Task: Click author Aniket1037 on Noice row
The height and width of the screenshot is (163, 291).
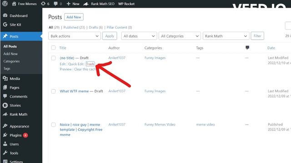Action: 117,125
